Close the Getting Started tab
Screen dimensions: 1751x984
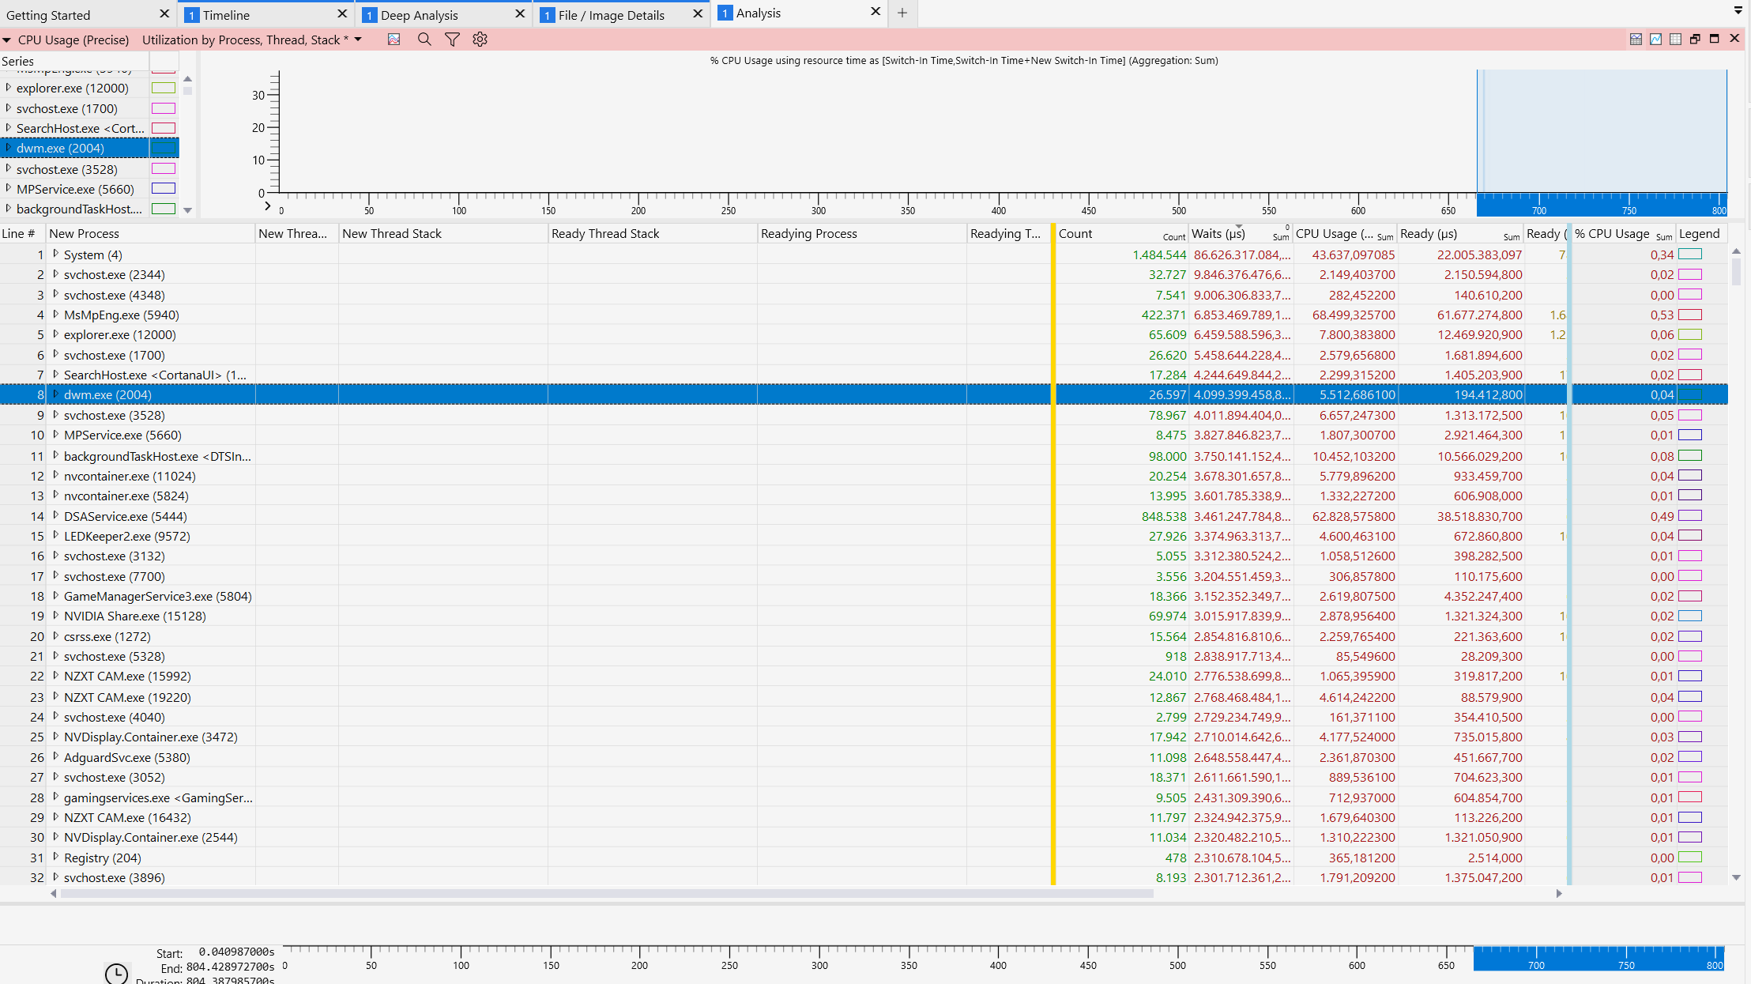coord(164,14)
